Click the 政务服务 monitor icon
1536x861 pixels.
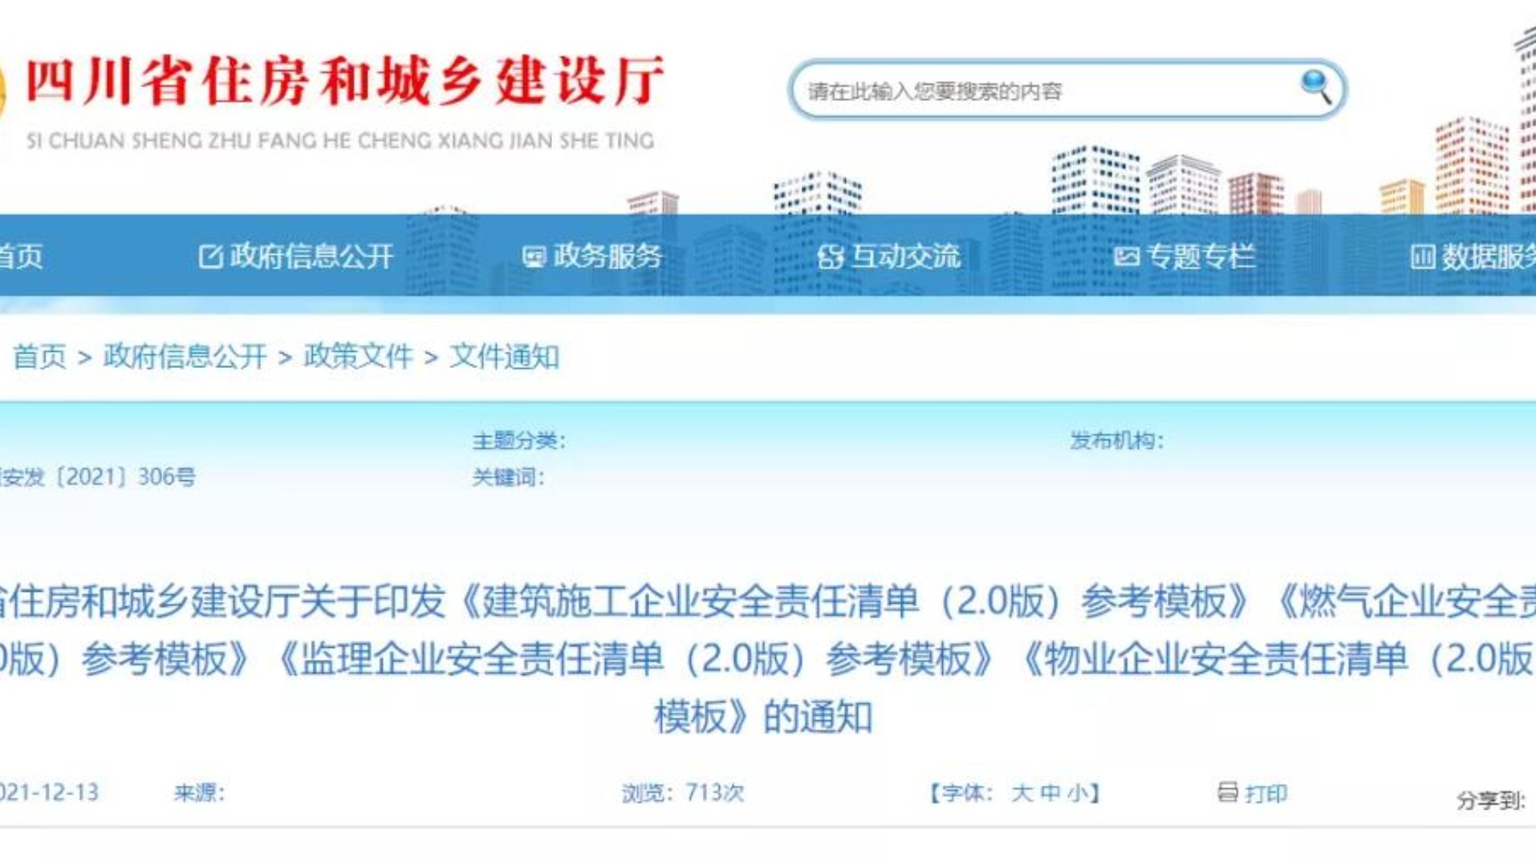(533, 257)
